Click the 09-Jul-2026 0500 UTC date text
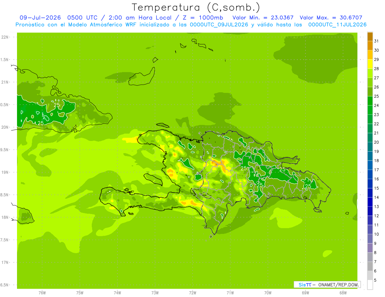 (56, 18)
